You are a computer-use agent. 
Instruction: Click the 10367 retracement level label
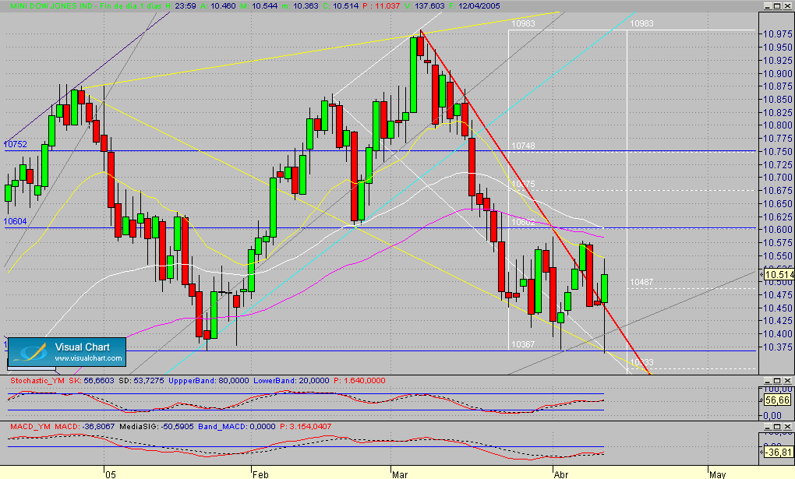[523, 345]
